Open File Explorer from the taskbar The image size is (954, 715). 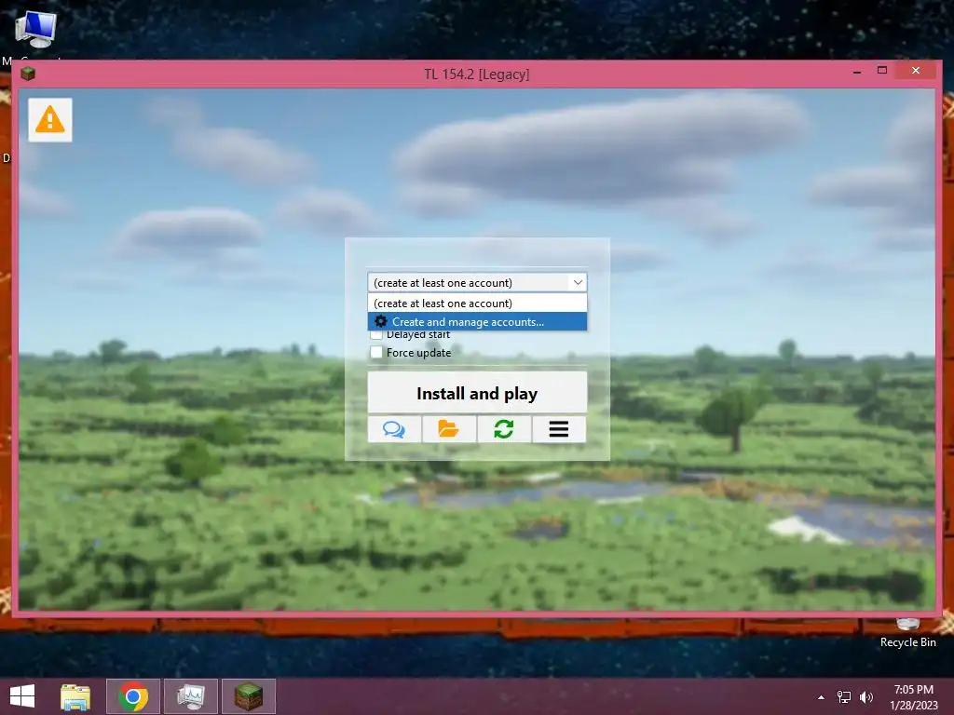(75, 696)
